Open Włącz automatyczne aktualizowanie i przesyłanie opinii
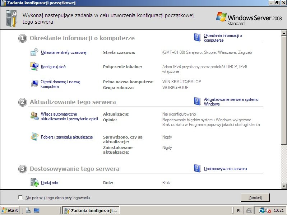The height and width of the screenshot is (215, 287). tap(69, 116)
